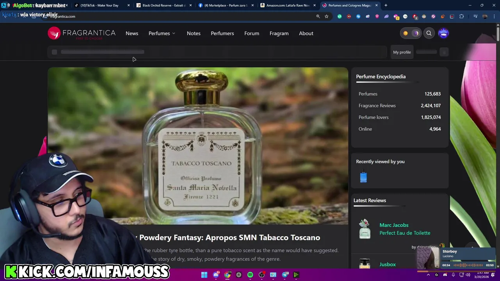Open the Chrome three-dot menu
Image resolution: width=500 pixels, height=281 pixels.
point(494,16)
